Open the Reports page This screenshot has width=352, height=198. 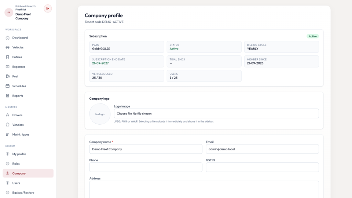(28, 96)
